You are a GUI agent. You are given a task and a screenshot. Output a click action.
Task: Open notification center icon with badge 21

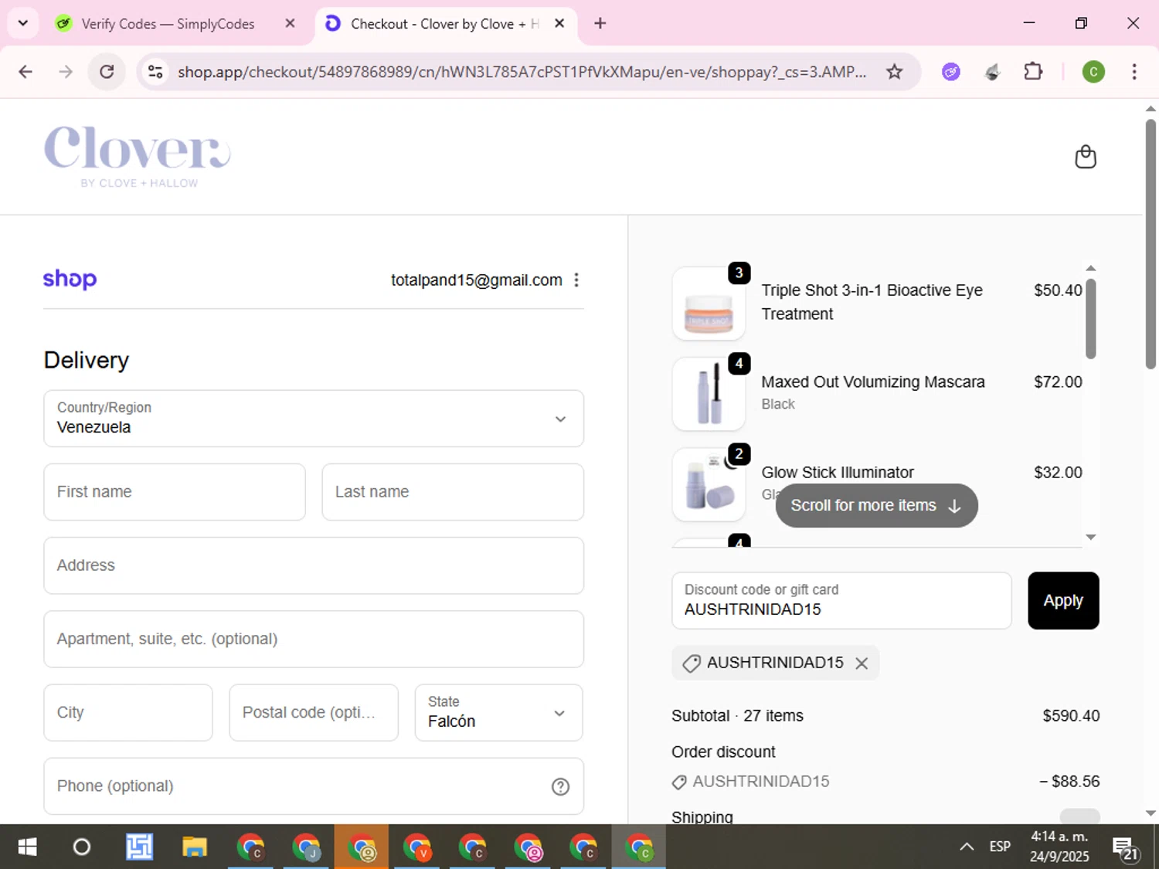point(1125,847)
